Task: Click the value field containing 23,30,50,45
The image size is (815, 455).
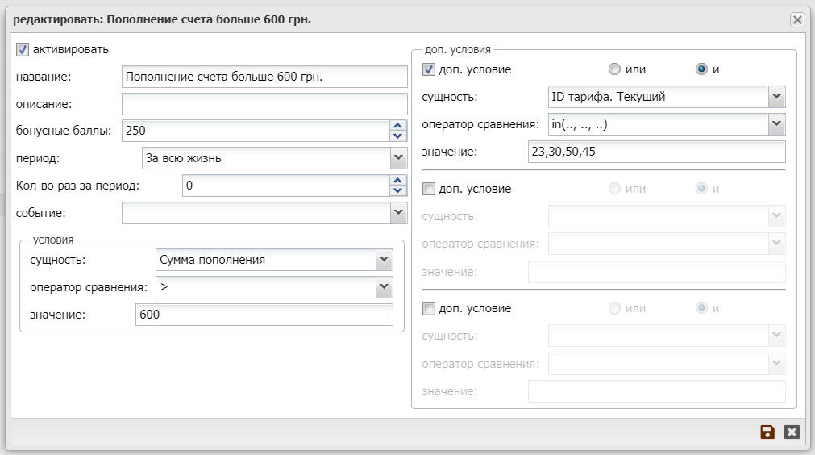Action: (656, 152)
